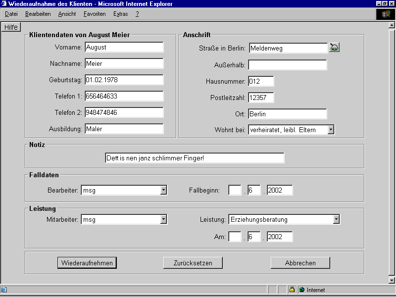Click the vertical scrollbar down arrow
This screenshot has height=297, width=396.
point(392,280)
